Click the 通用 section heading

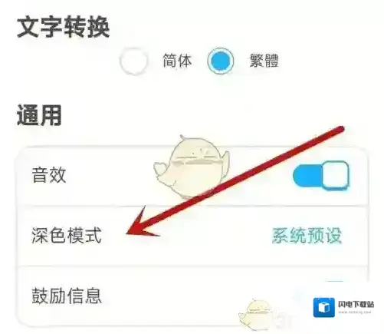coord(39,115)
